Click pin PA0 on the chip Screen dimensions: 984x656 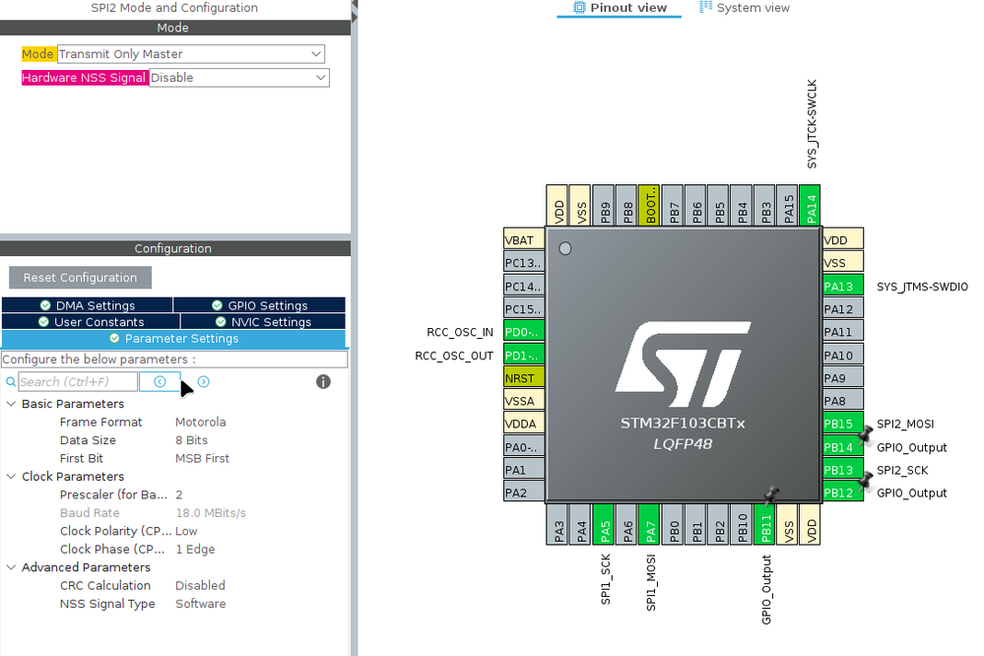(524, 447)
